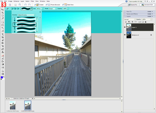Select the Eraser tool in toolbox
Image resolution: width=156 pixels, height=113 pixels.
3,56
